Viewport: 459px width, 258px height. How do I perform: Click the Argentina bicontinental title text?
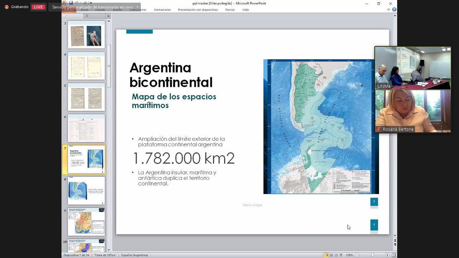[x=171, y=75]
